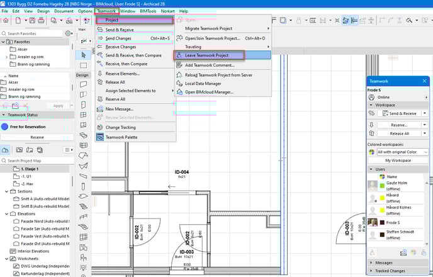Screen dimensions: 433x277
Task: Select the Curtain Wall tool
Action: click(84, 145)
